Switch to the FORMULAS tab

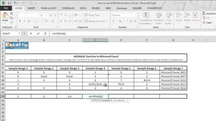click(x=68, y=8)
